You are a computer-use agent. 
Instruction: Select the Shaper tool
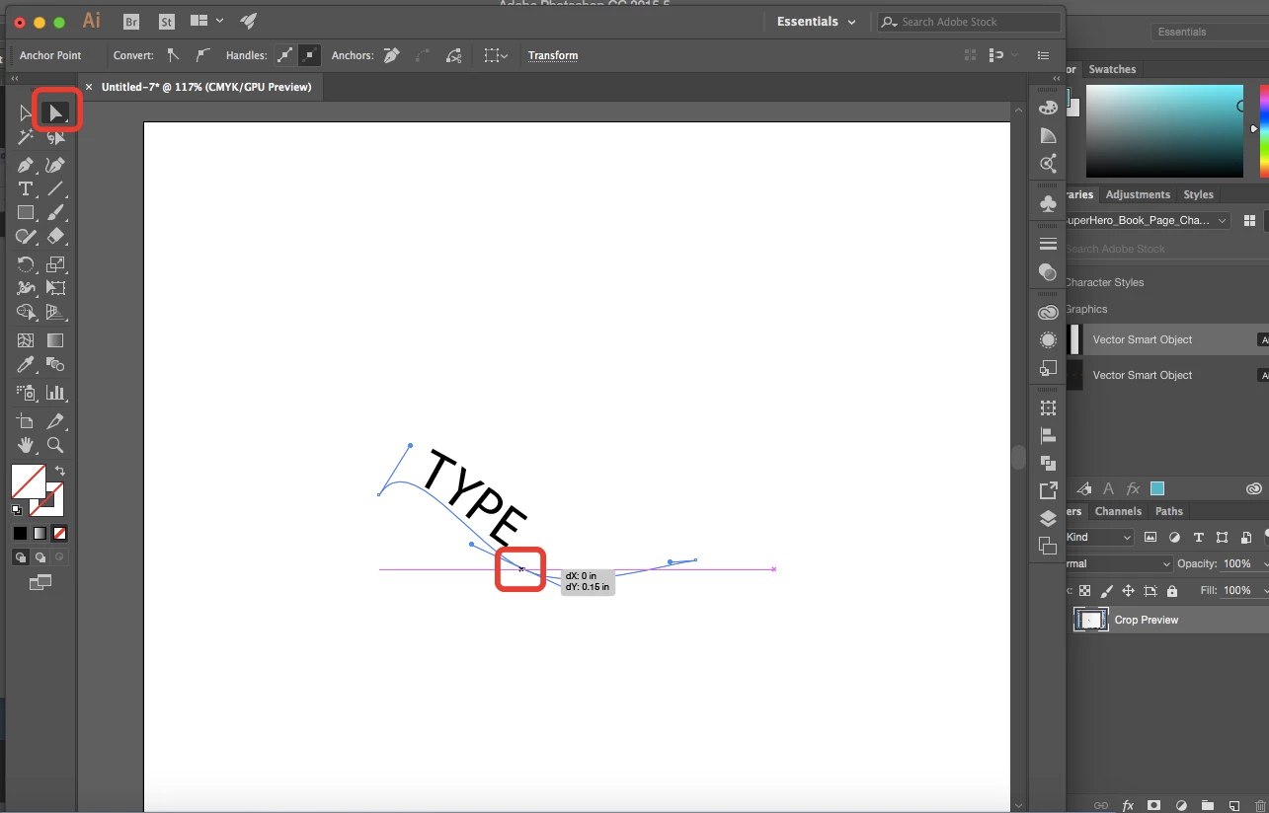point(27,236)
